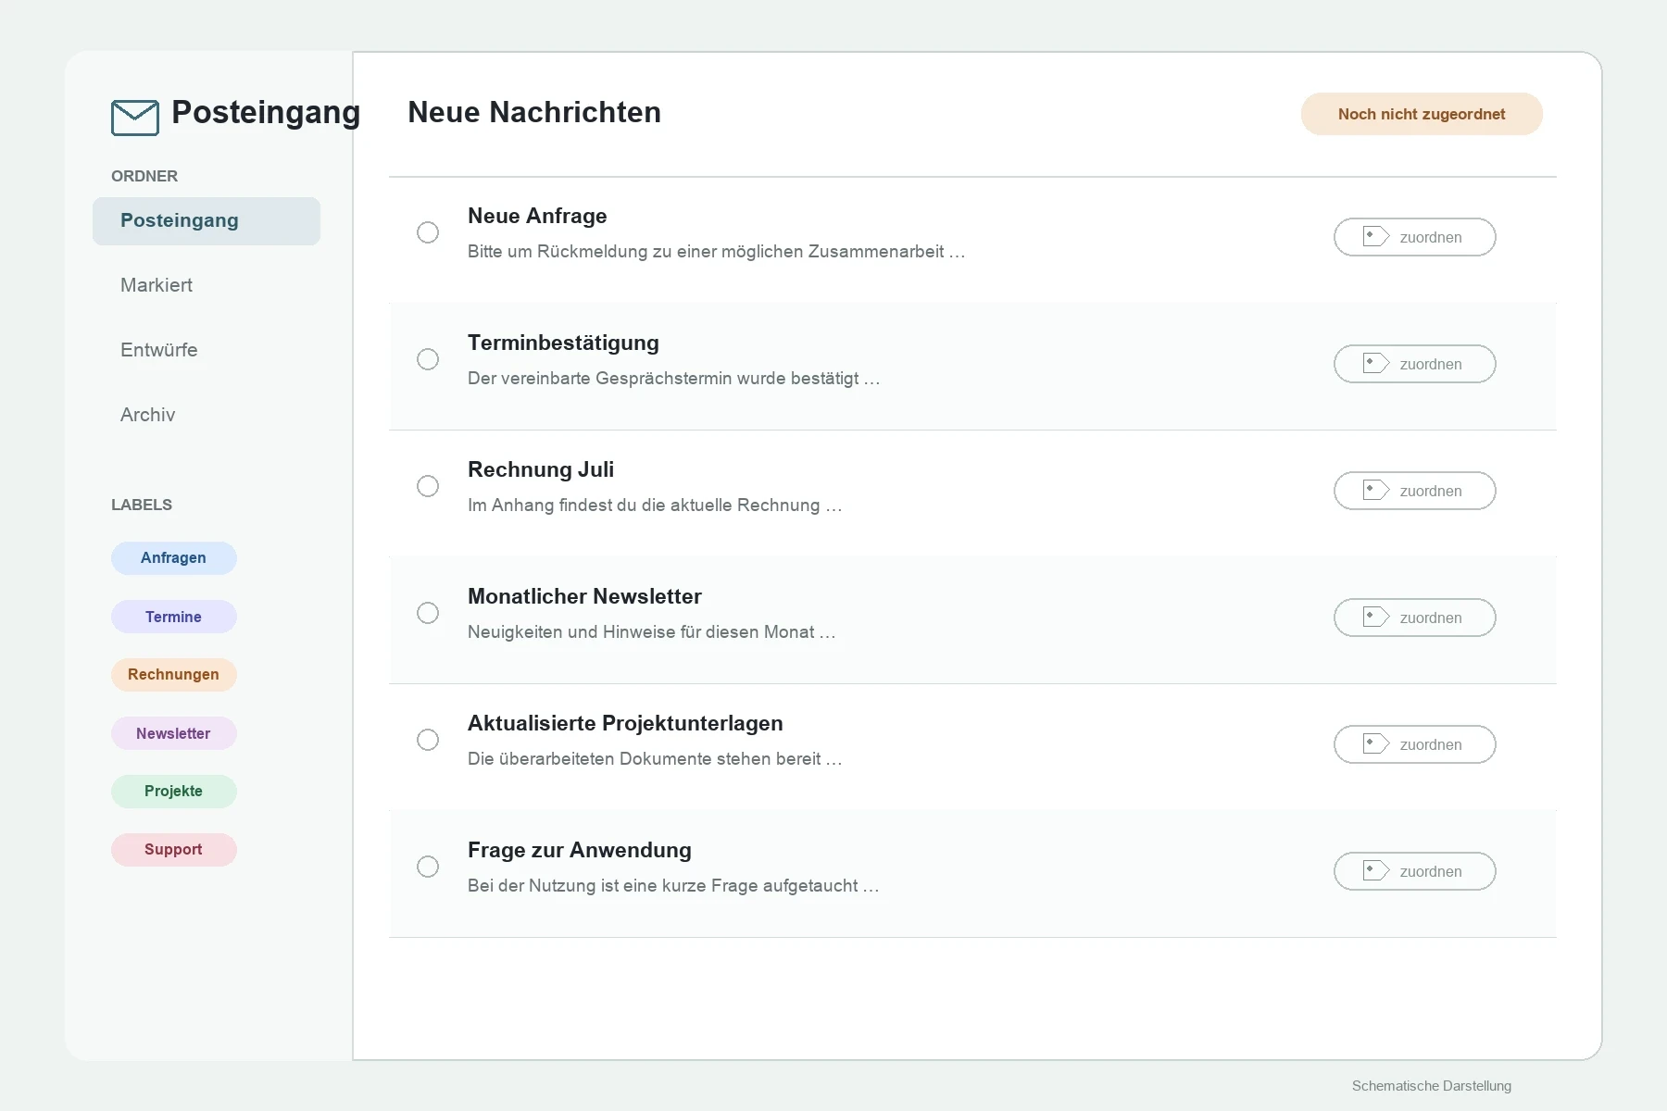The image size is (1667, 1111).
Task: Choose the blue Anfragen label chip
Action: [x=174, y=558]
